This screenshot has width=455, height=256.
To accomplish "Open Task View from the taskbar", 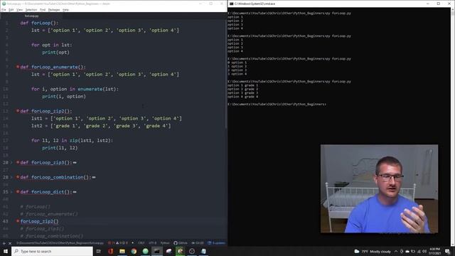I will (x=99, y=251).
